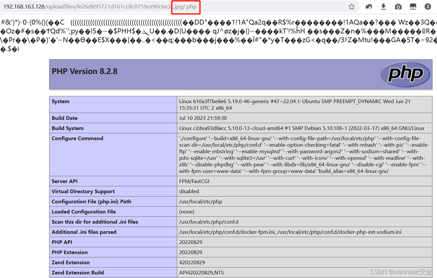Image resolution: width=437 pixels, height=278 pixels.
Task: Bookmark this page using the star icon
Action: point(352,6)
